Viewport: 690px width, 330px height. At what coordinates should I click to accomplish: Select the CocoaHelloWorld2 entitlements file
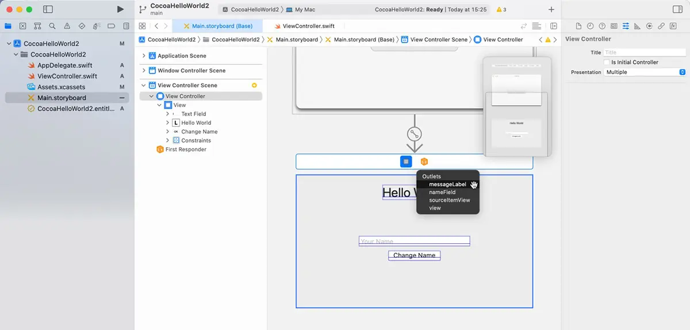(72, 109)
